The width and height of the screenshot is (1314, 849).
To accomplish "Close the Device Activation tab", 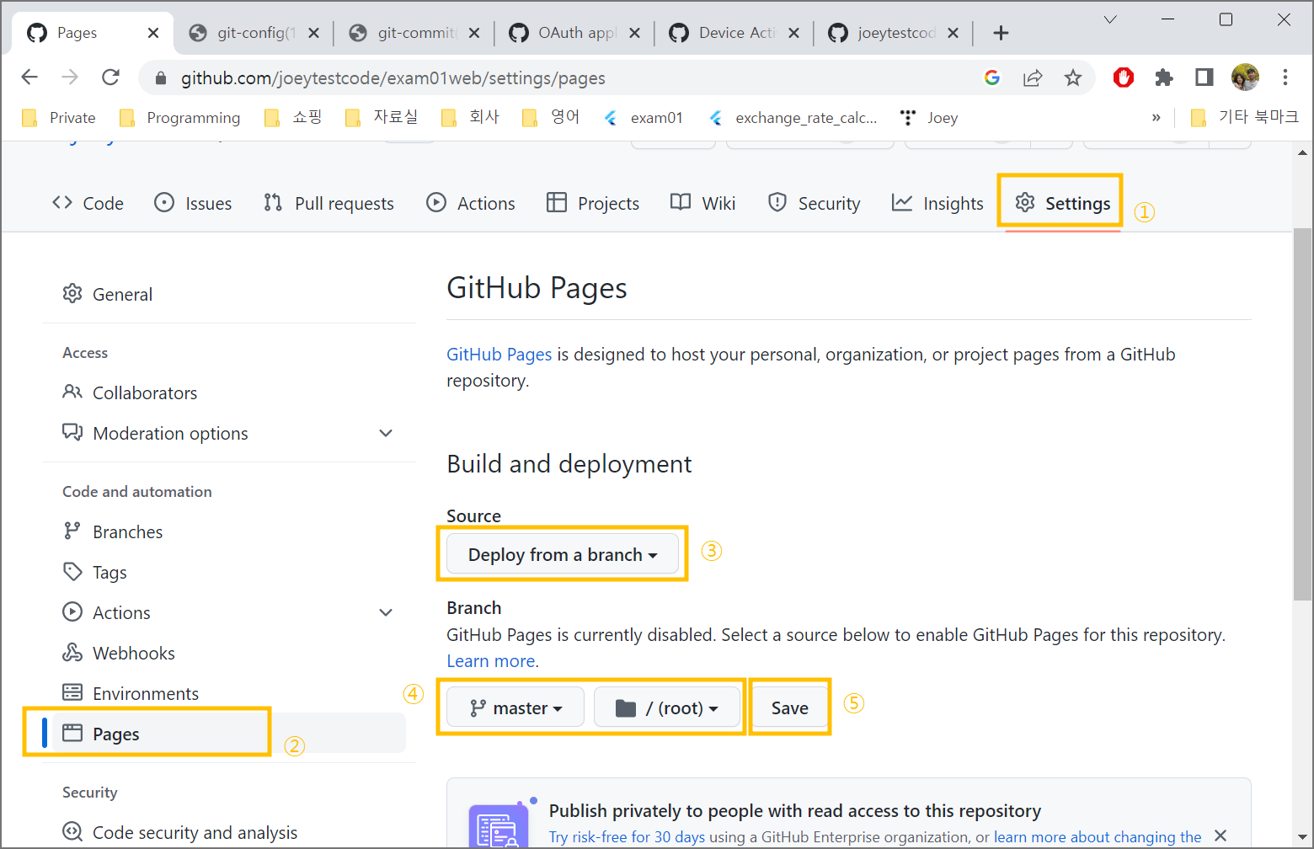I will [x=793, y=33].
